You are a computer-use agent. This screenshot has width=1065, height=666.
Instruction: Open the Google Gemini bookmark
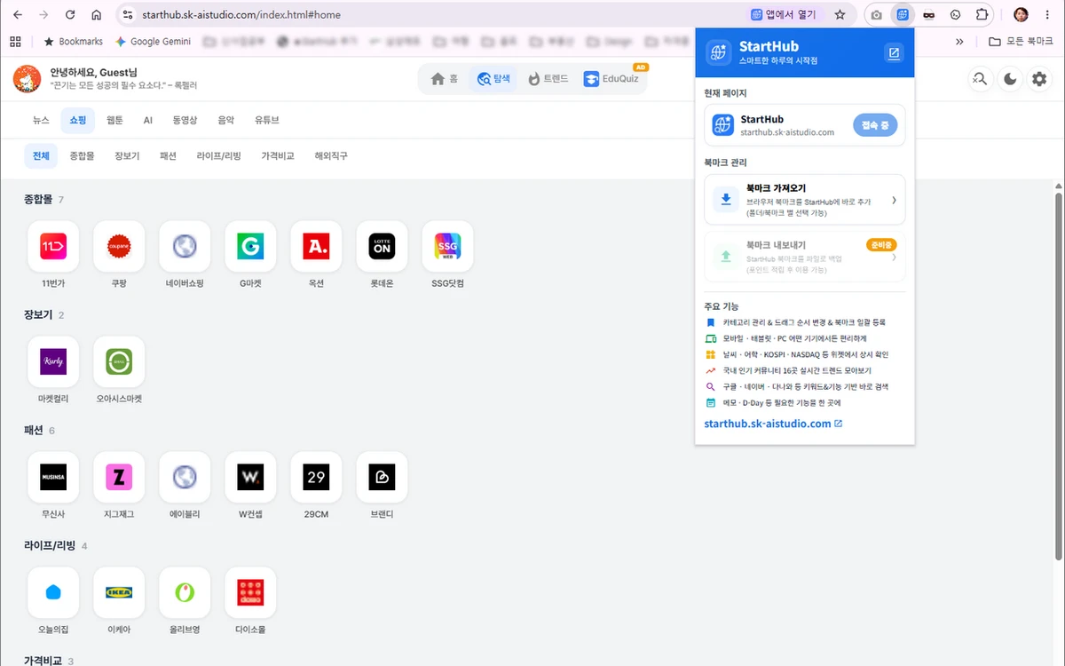(153, 41)
